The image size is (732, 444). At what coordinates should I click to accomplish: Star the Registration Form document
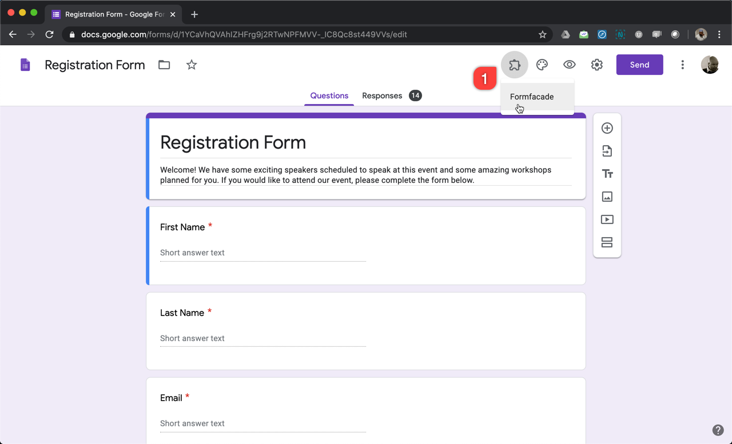192,65
